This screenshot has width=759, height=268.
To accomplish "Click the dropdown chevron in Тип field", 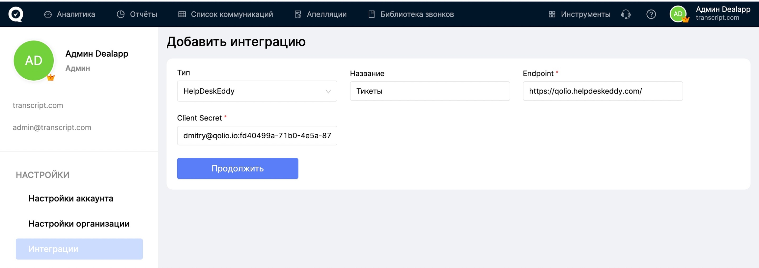I will coord(328,92).
